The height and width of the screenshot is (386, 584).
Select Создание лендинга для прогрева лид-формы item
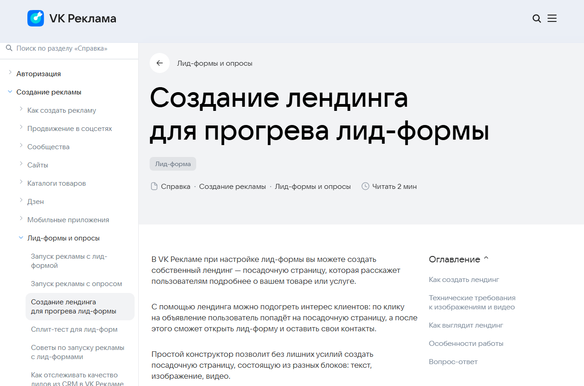[x=80, y=307]
